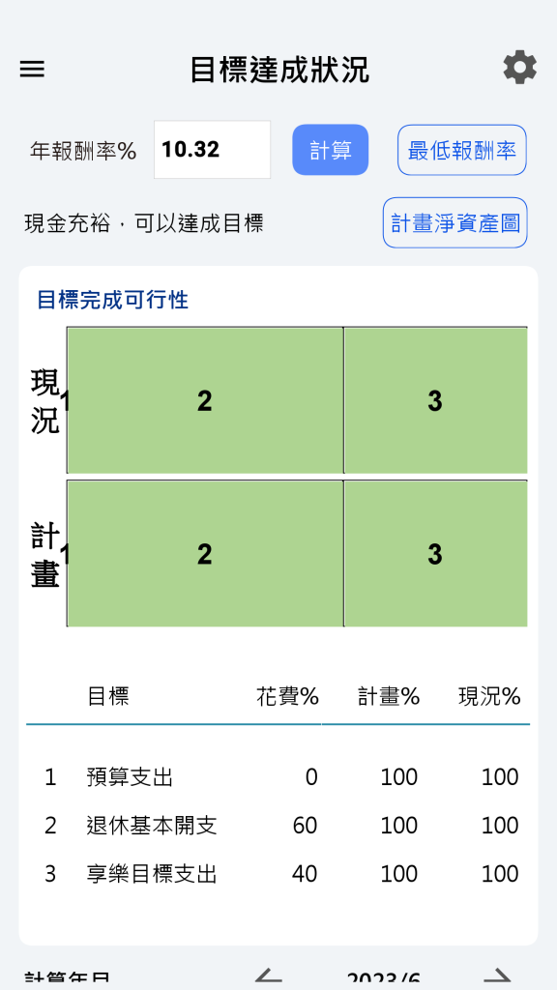The height and width of the screenshot is (990, 557).
Task: Click the 最低報酬率 button
Action: click(x=461, y=150)
